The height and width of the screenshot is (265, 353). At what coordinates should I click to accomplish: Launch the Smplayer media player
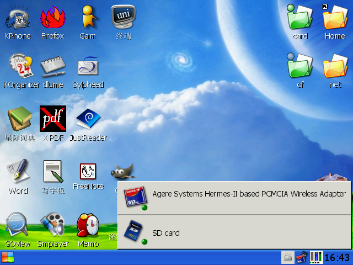(52, 225)
